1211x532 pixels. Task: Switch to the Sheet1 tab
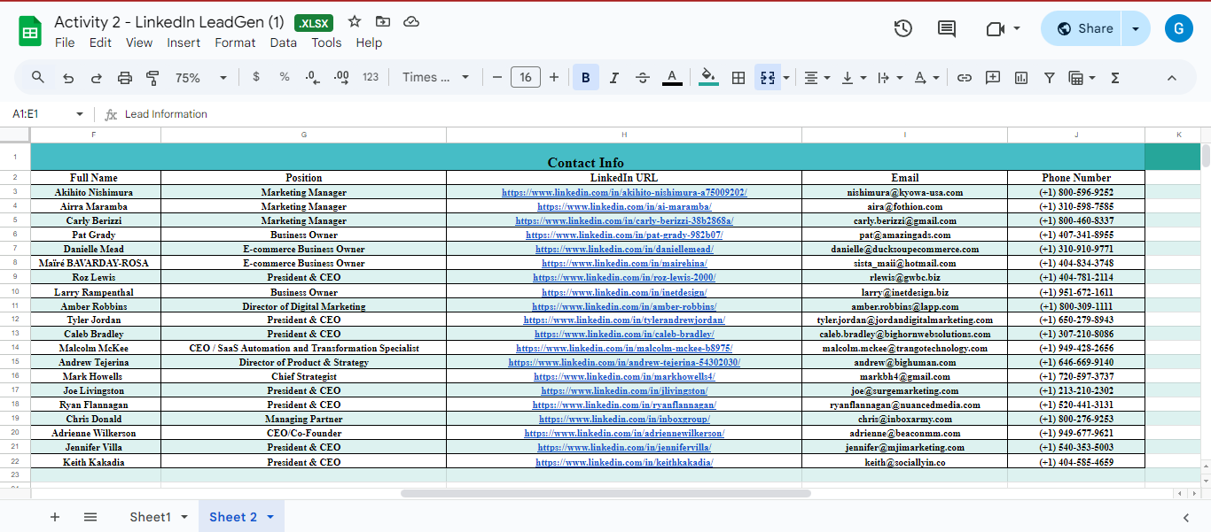tap(150, 517)
